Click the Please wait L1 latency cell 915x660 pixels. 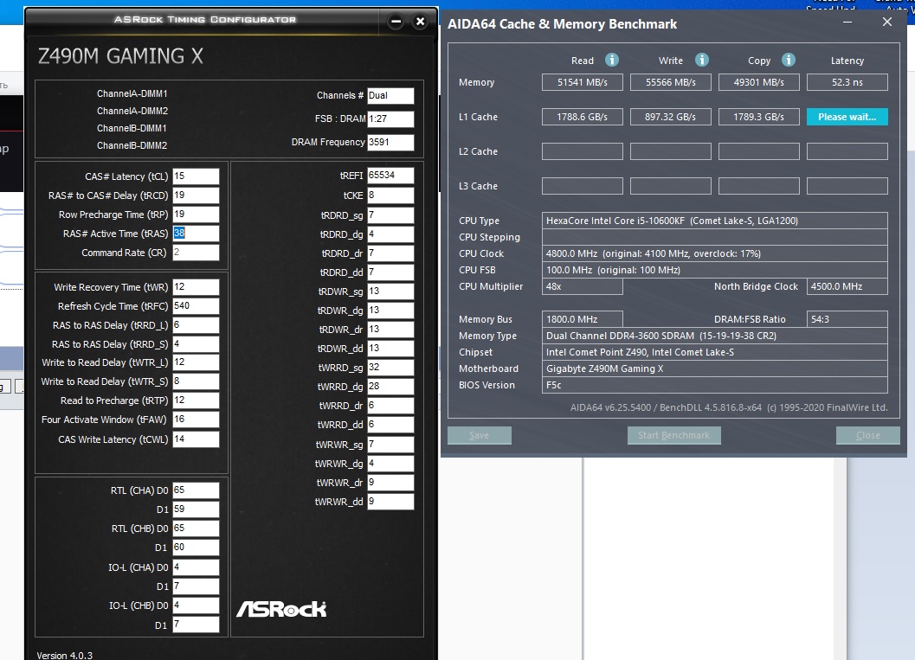(x=847, y=117)
